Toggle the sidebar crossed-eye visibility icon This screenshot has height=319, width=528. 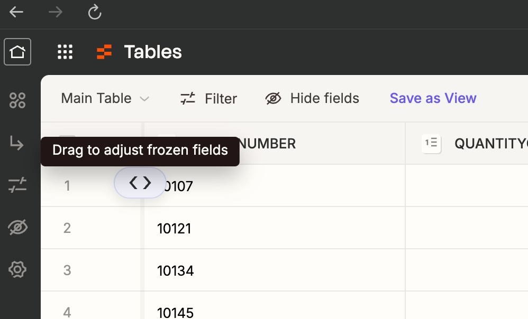point(17,227)
